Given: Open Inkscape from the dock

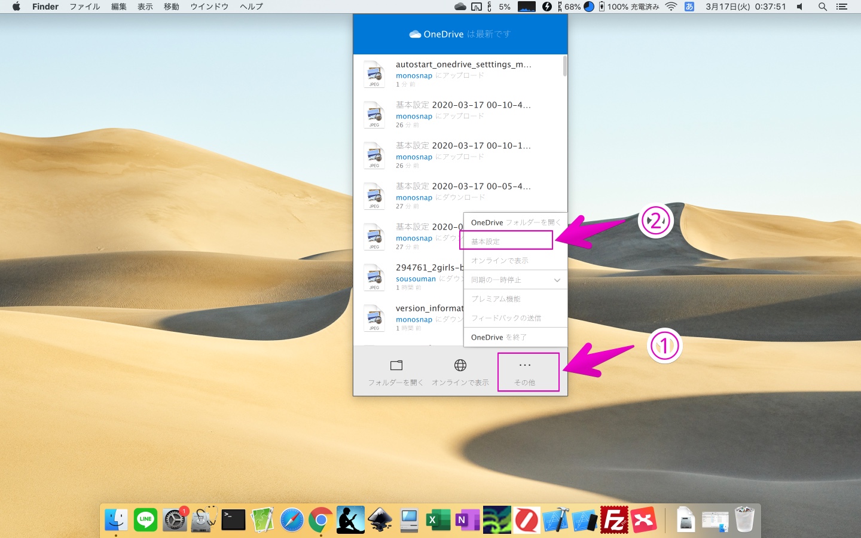Looking at the screenshot, I should (x=380, y=519).
